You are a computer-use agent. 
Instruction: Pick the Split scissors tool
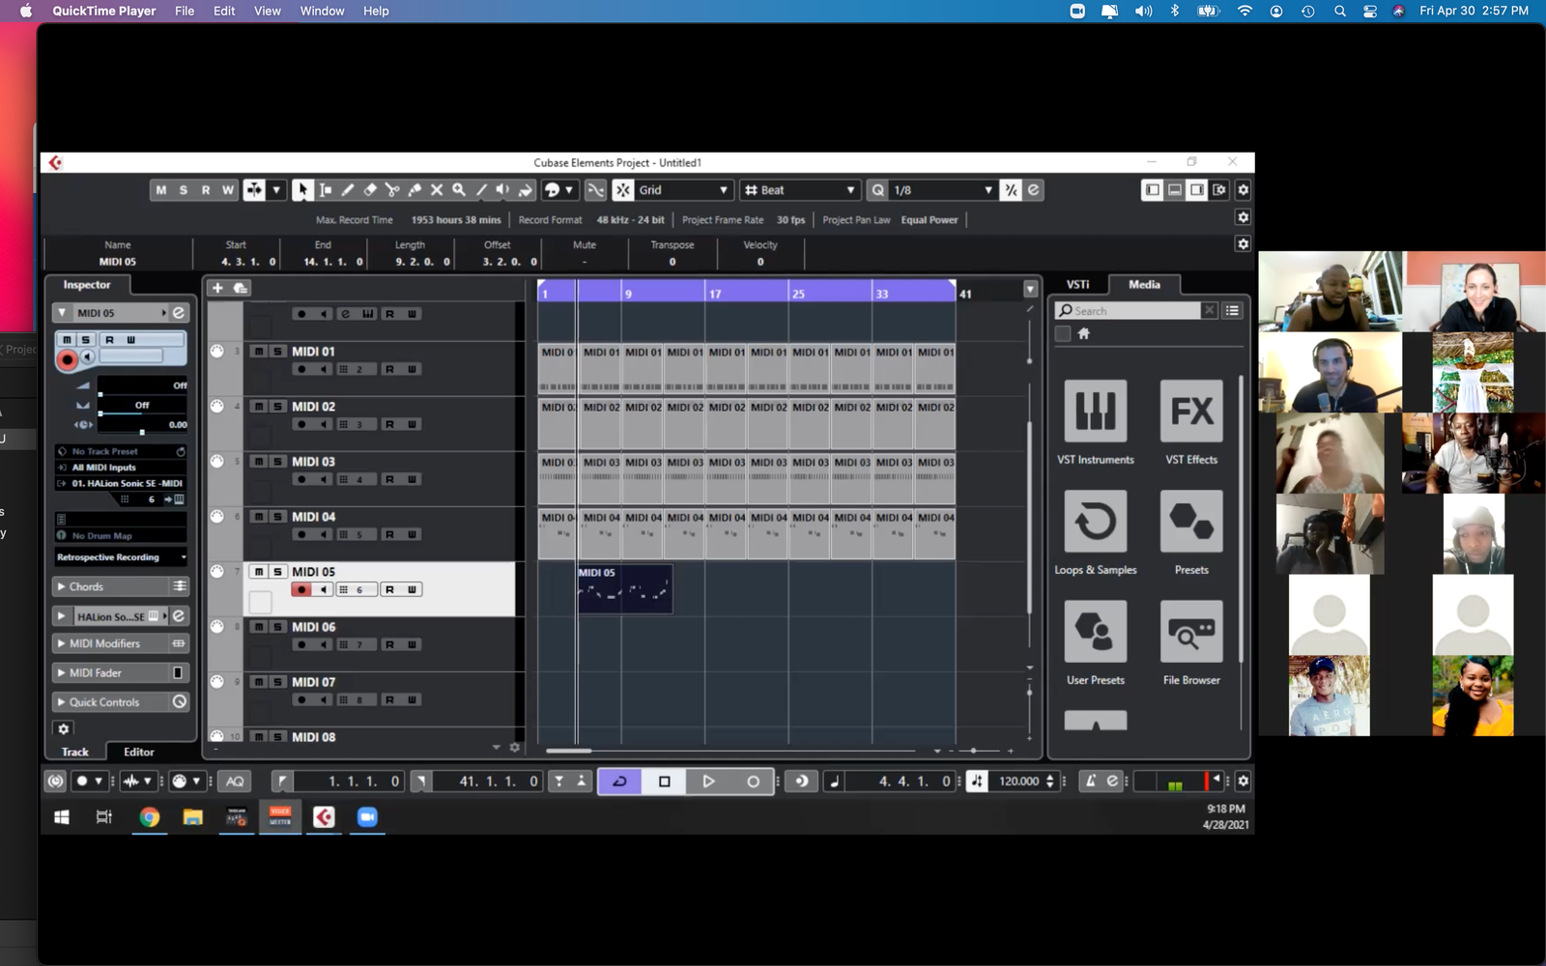[x=392, y=190]
